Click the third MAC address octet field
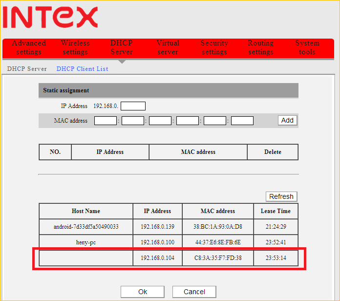 (x=160, y=121)
